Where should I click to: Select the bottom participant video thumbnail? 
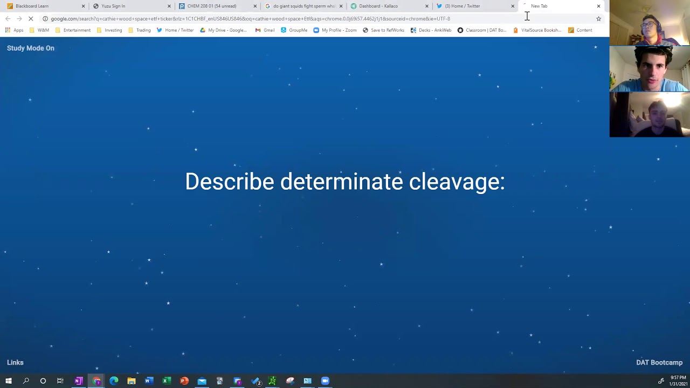650,115
